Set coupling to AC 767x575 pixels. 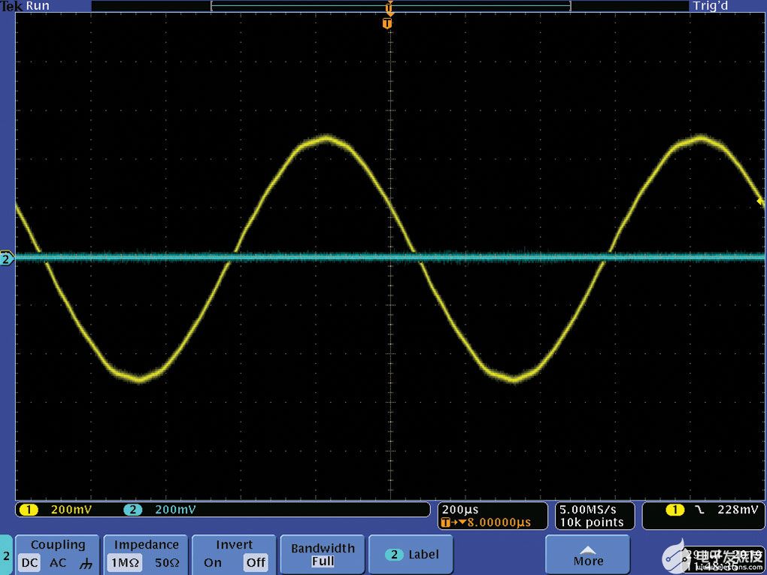[56, 562]
